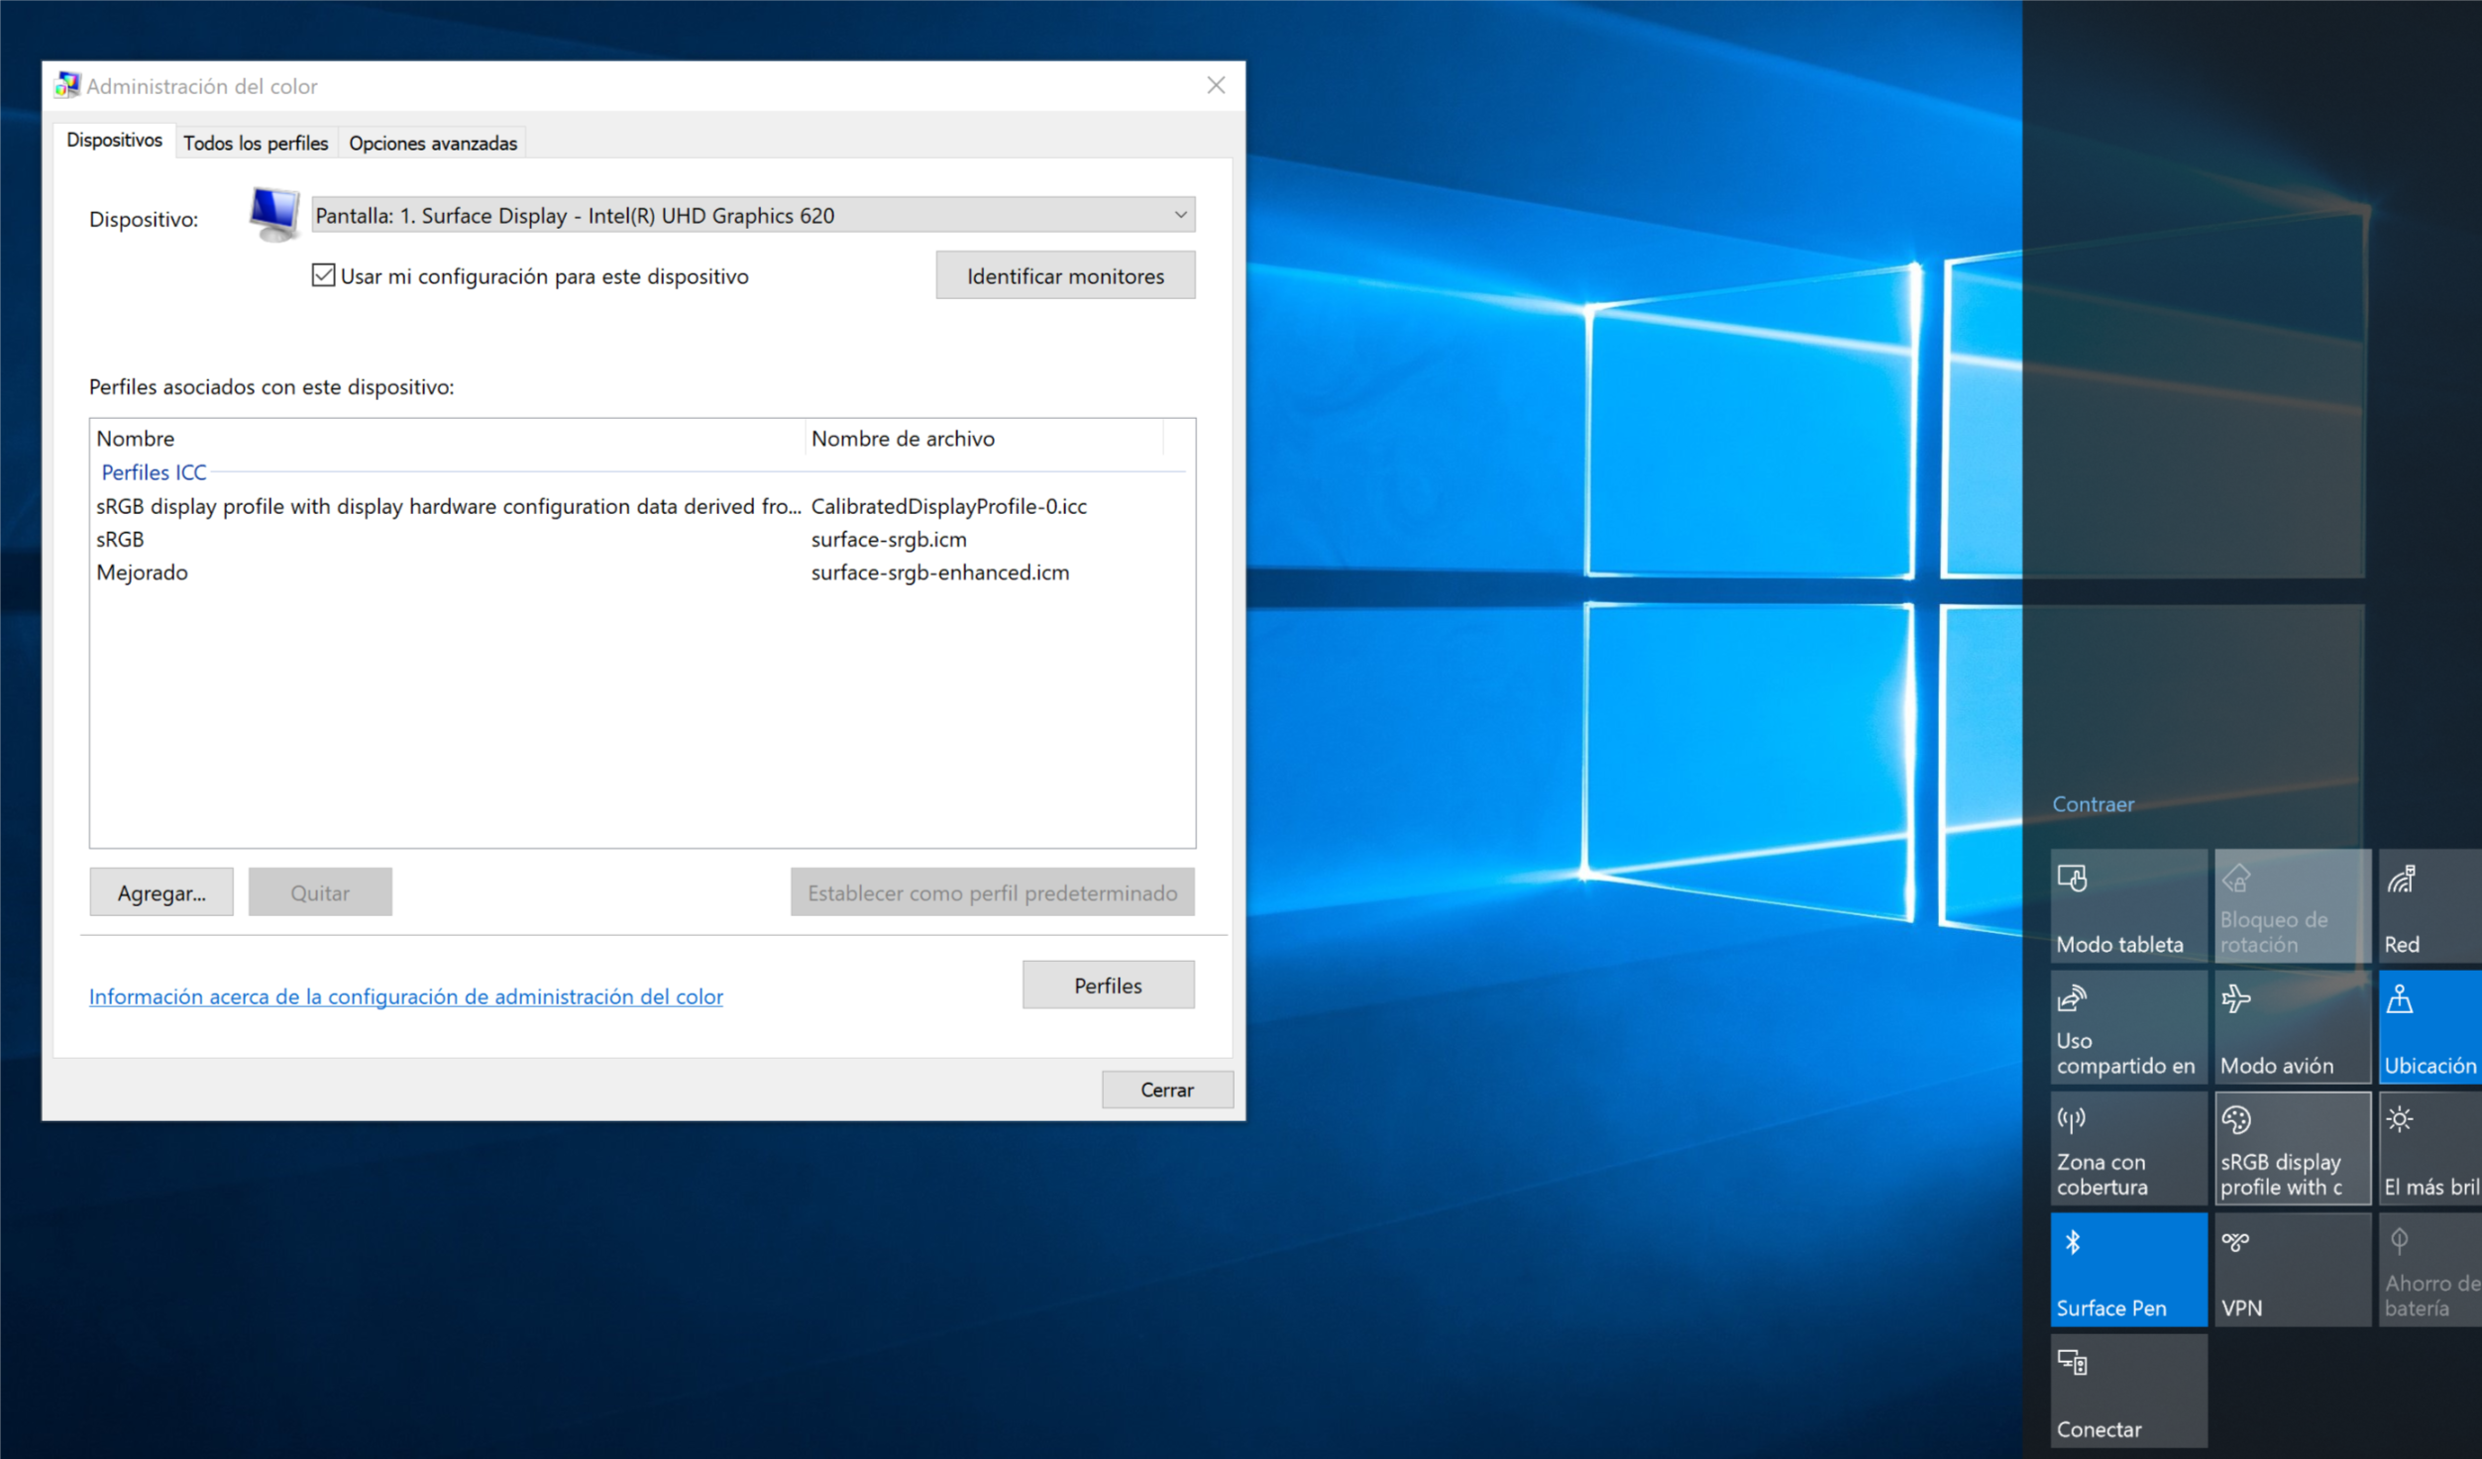Open the VPN tile

point(2293,1269)
